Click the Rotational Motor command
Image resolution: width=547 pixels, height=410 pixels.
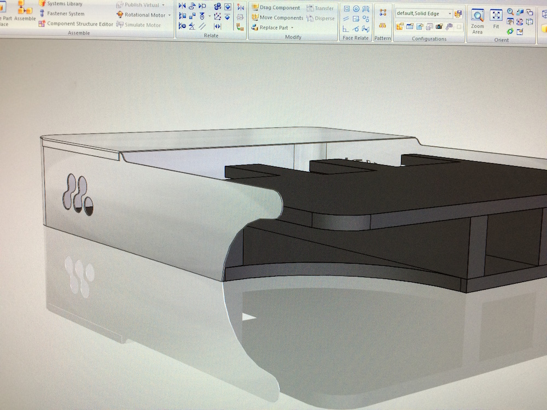tap(141, 15)
